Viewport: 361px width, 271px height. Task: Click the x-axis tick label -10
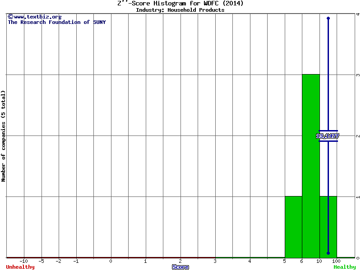coord(23,261)
